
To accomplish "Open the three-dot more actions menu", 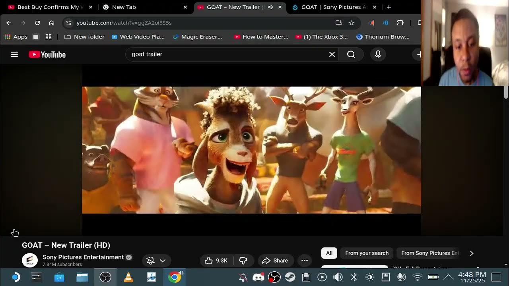I will point(305,260).
